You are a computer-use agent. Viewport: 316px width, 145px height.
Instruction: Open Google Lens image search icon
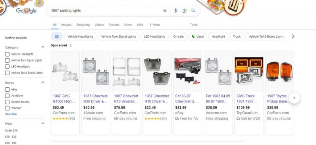click(x=184, y=11)
